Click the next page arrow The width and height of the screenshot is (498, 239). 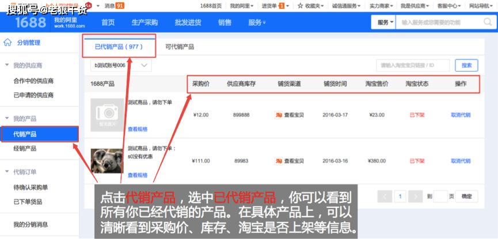tap(415, 196)
